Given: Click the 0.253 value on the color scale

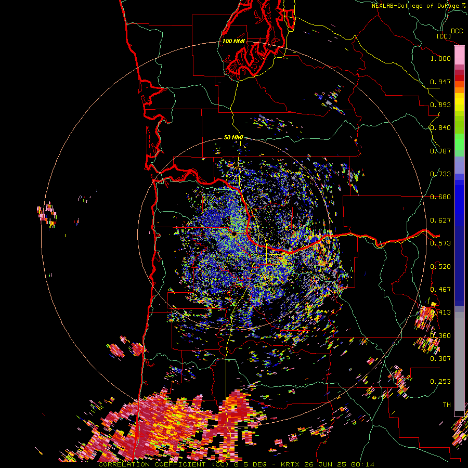Looking at the screenshot, I should pyautogui.click(x=440, y=382).
